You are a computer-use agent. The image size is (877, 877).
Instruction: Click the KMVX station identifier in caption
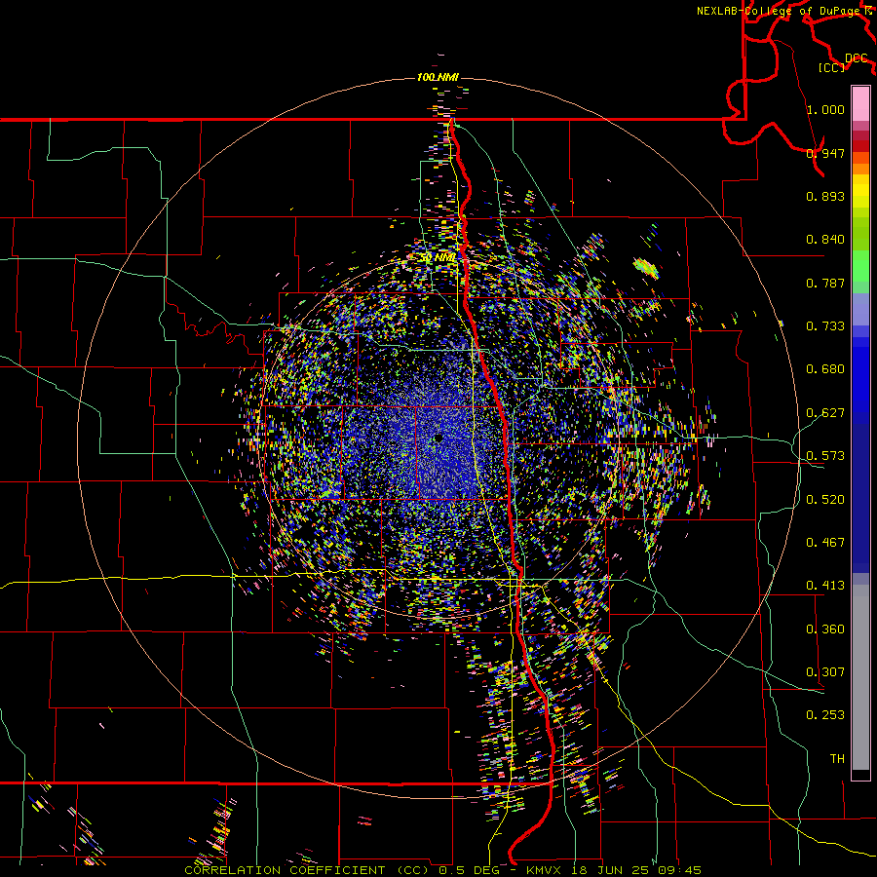[546, 870]
